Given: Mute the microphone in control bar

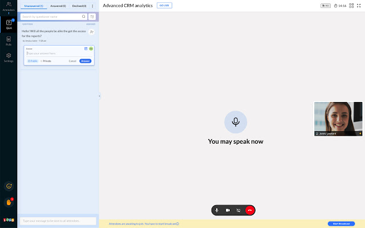Looking at the screenshot, I should [217, 210].
